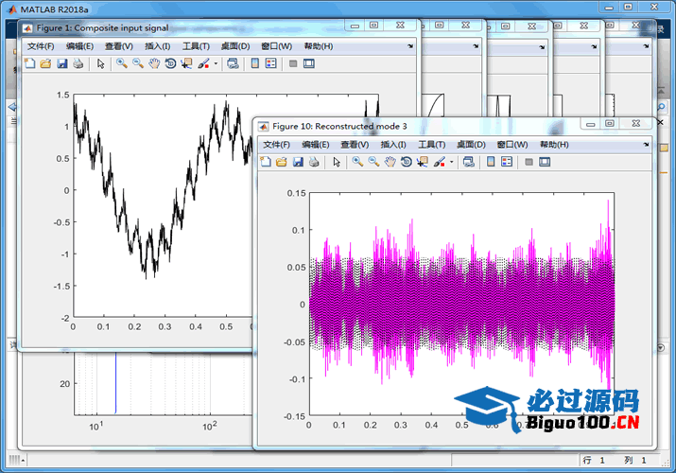Open file icon in Figure 1 toolbar
676x473 pixels.
[45, 63]
